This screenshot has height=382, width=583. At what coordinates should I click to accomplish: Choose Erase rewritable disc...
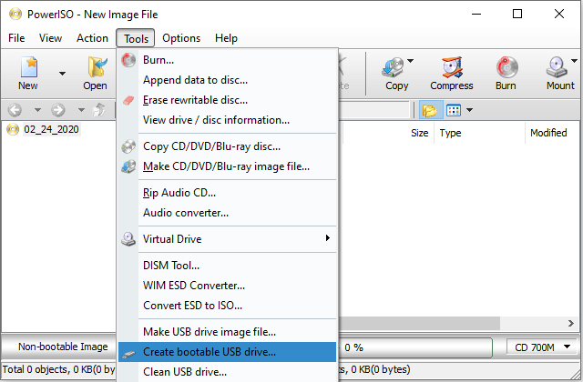point(227,100)
